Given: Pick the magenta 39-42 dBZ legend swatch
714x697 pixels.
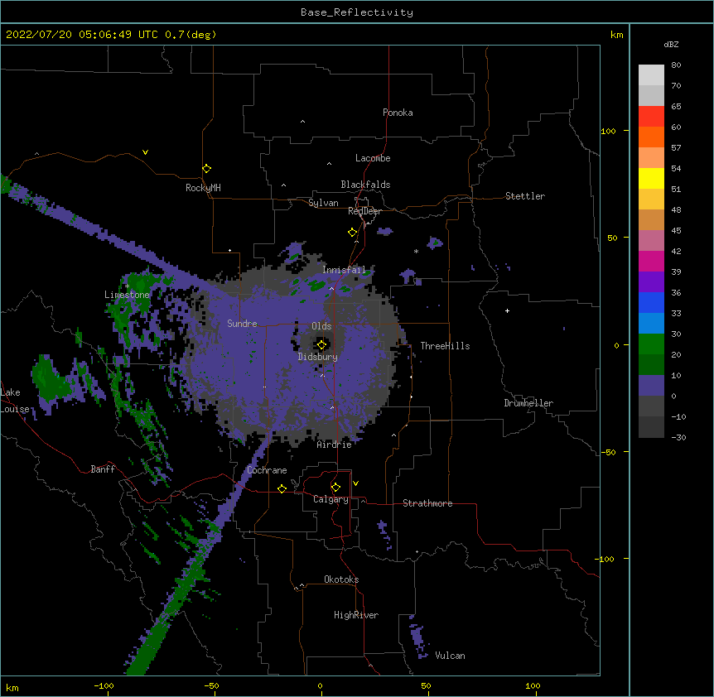Looking at the screenshot, I should coord(651,261).
